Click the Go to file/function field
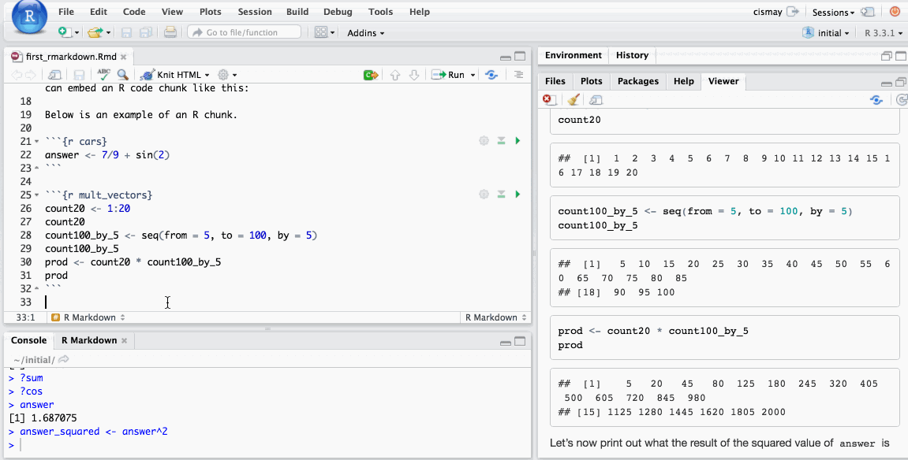The height and width of the screenshot is (460, 908). (x=245, y=32)
